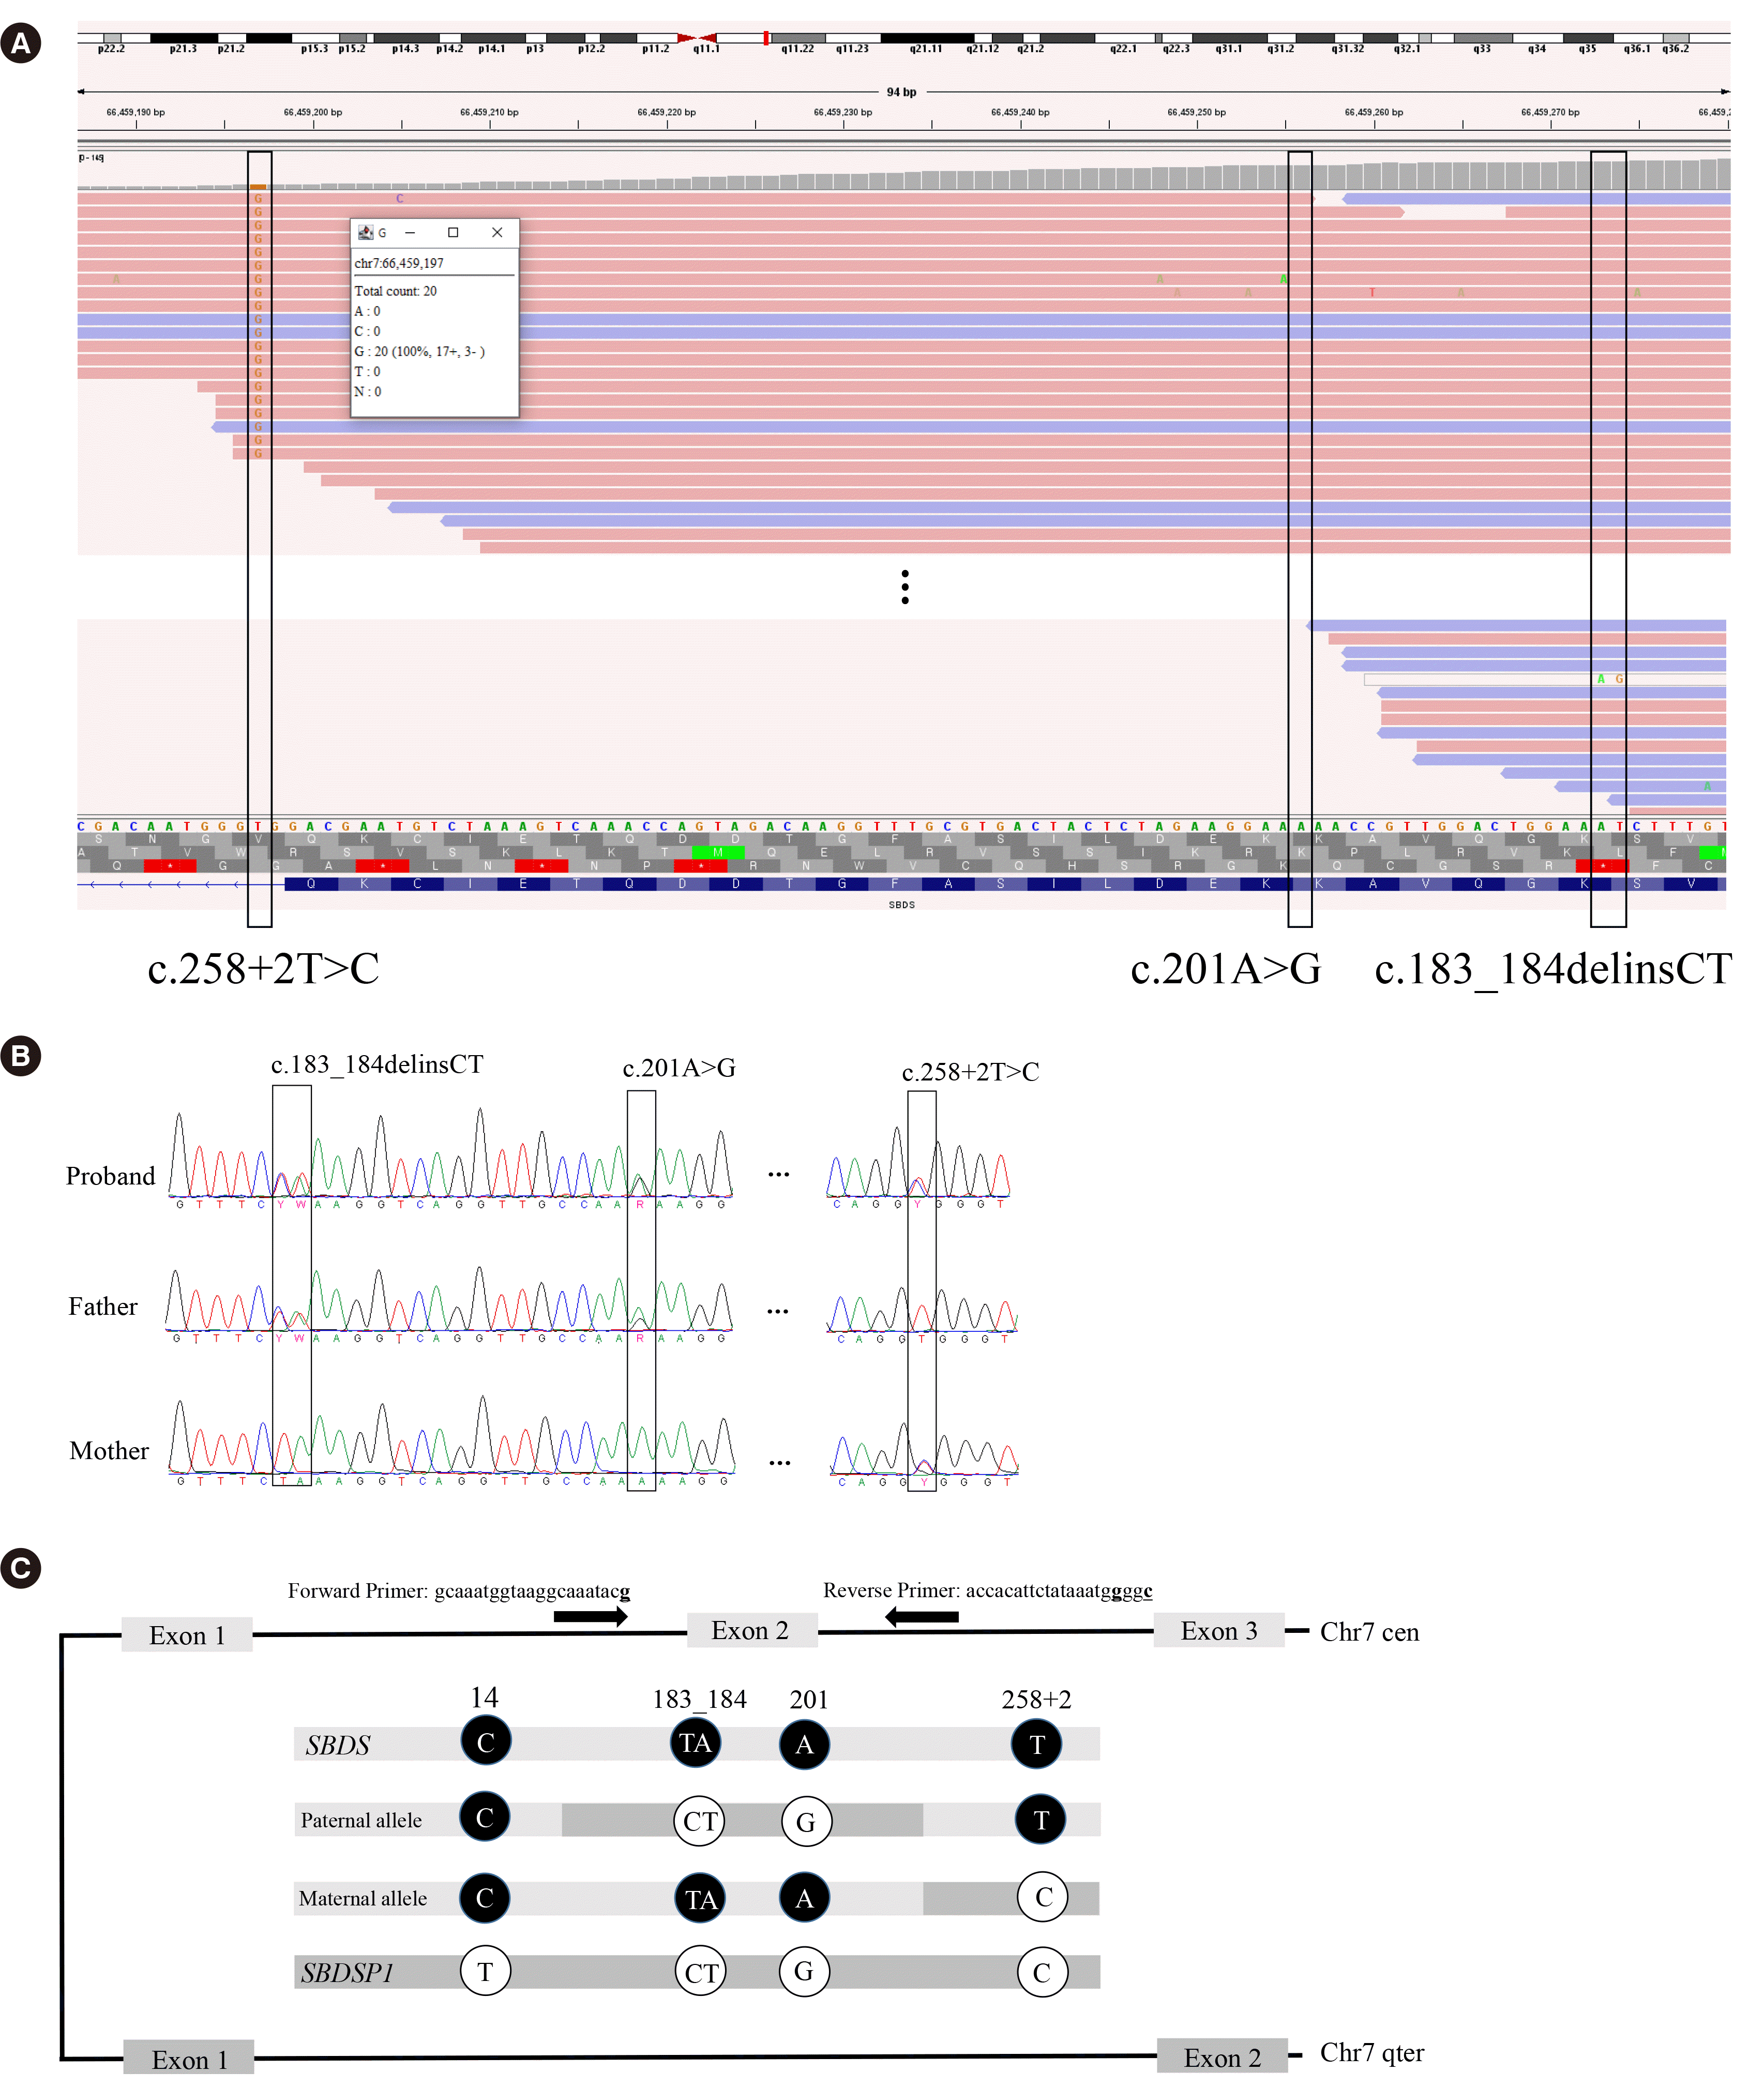The height and width of the screenshot is (2087, 1764).
Task: Minimize the base count popup window
Action: pyautogui.click(x=409, y=232)
